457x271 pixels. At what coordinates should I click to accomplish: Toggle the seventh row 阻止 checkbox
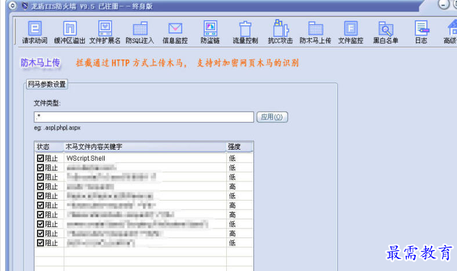click(40, 214)
